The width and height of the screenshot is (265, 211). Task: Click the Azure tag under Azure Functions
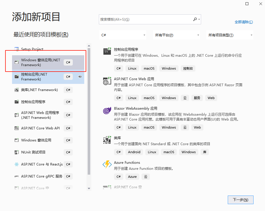pyautogui.click(x=132, y=177)
